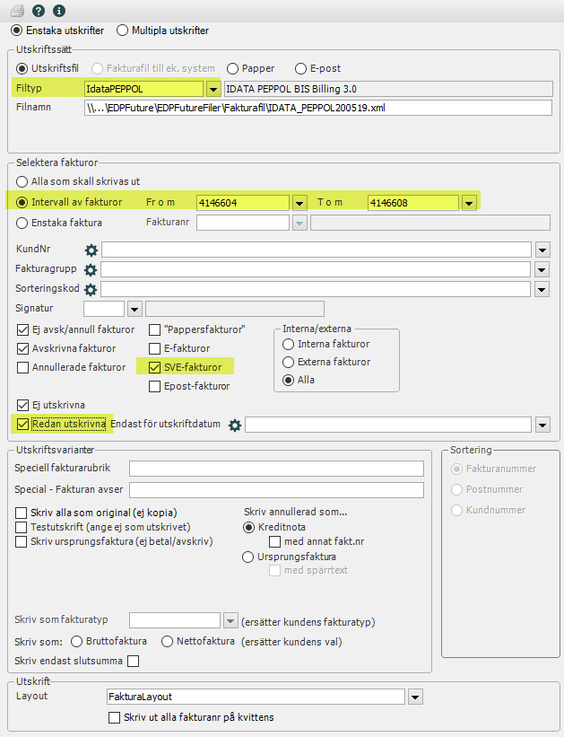Click the Tom field showing 4146608
The height and width of the screenshot is (737, 564).
pyautogui.click(x=412, y=203)
